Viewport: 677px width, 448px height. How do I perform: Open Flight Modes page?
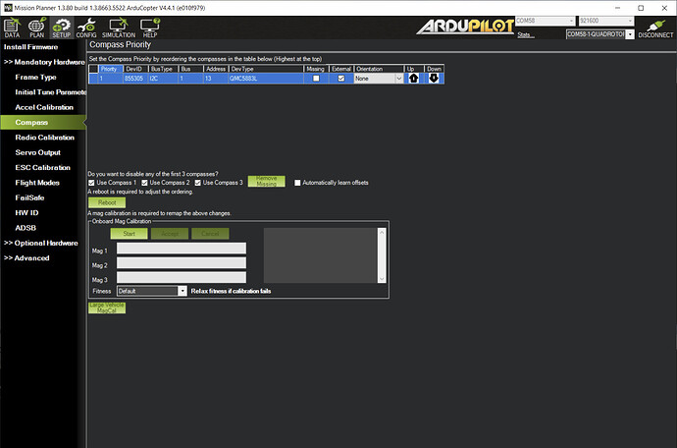pyautogui.click(x=37, y=183)
